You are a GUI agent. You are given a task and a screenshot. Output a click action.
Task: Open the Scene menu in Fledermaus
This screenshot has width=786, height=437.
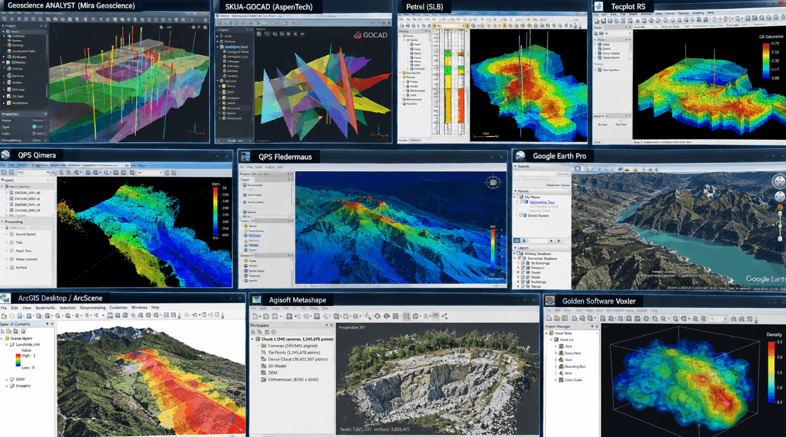(259, 167)
